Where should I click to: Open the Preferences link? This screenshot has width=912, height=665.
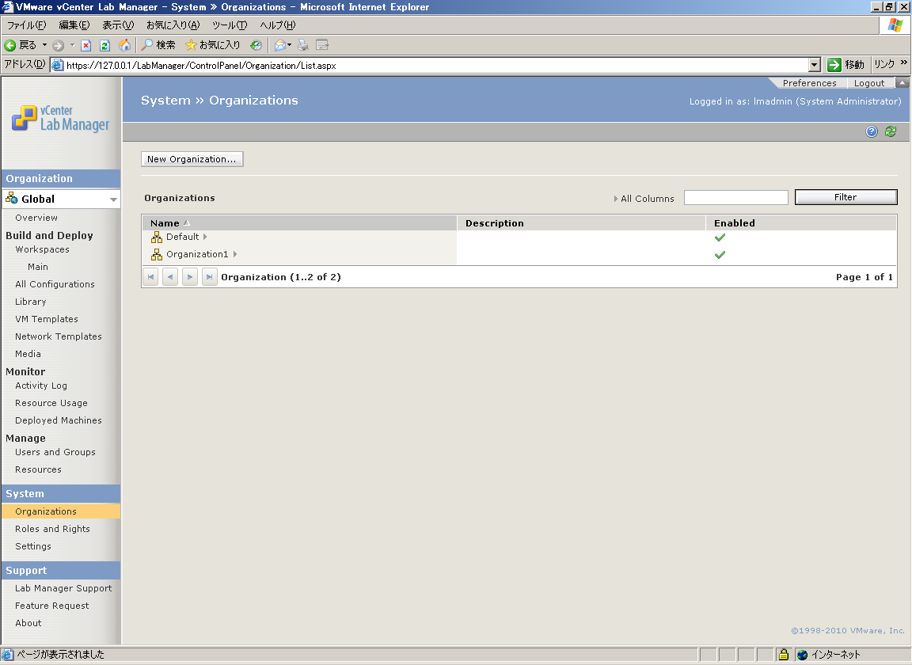coord(809,83)
